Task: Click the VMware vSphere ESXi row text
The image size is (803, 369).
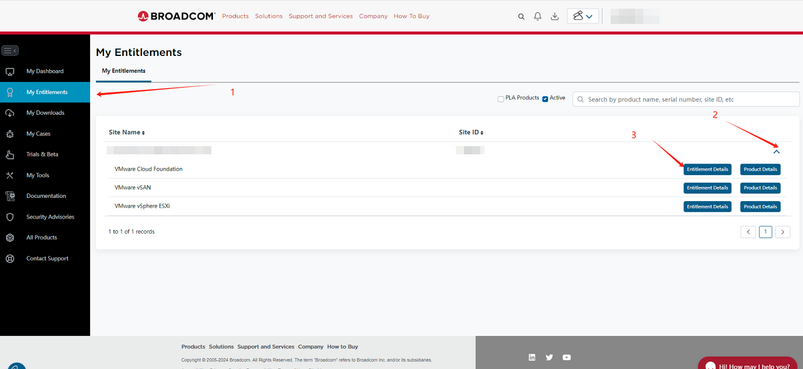Action: 142,206
